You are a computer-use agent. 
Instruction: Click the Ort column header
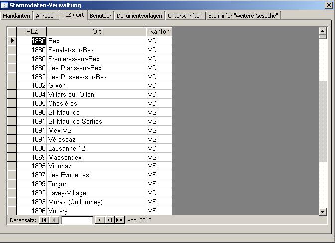(96, 31)
